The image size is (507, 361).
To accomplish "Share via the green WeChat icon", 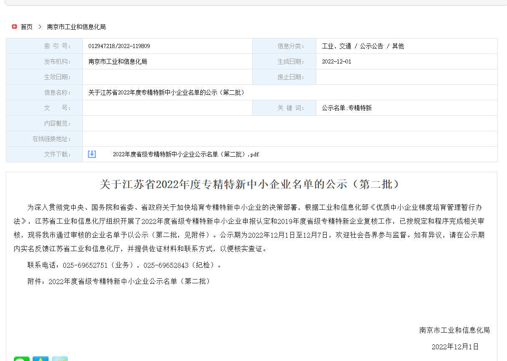I will coord(22,359).
